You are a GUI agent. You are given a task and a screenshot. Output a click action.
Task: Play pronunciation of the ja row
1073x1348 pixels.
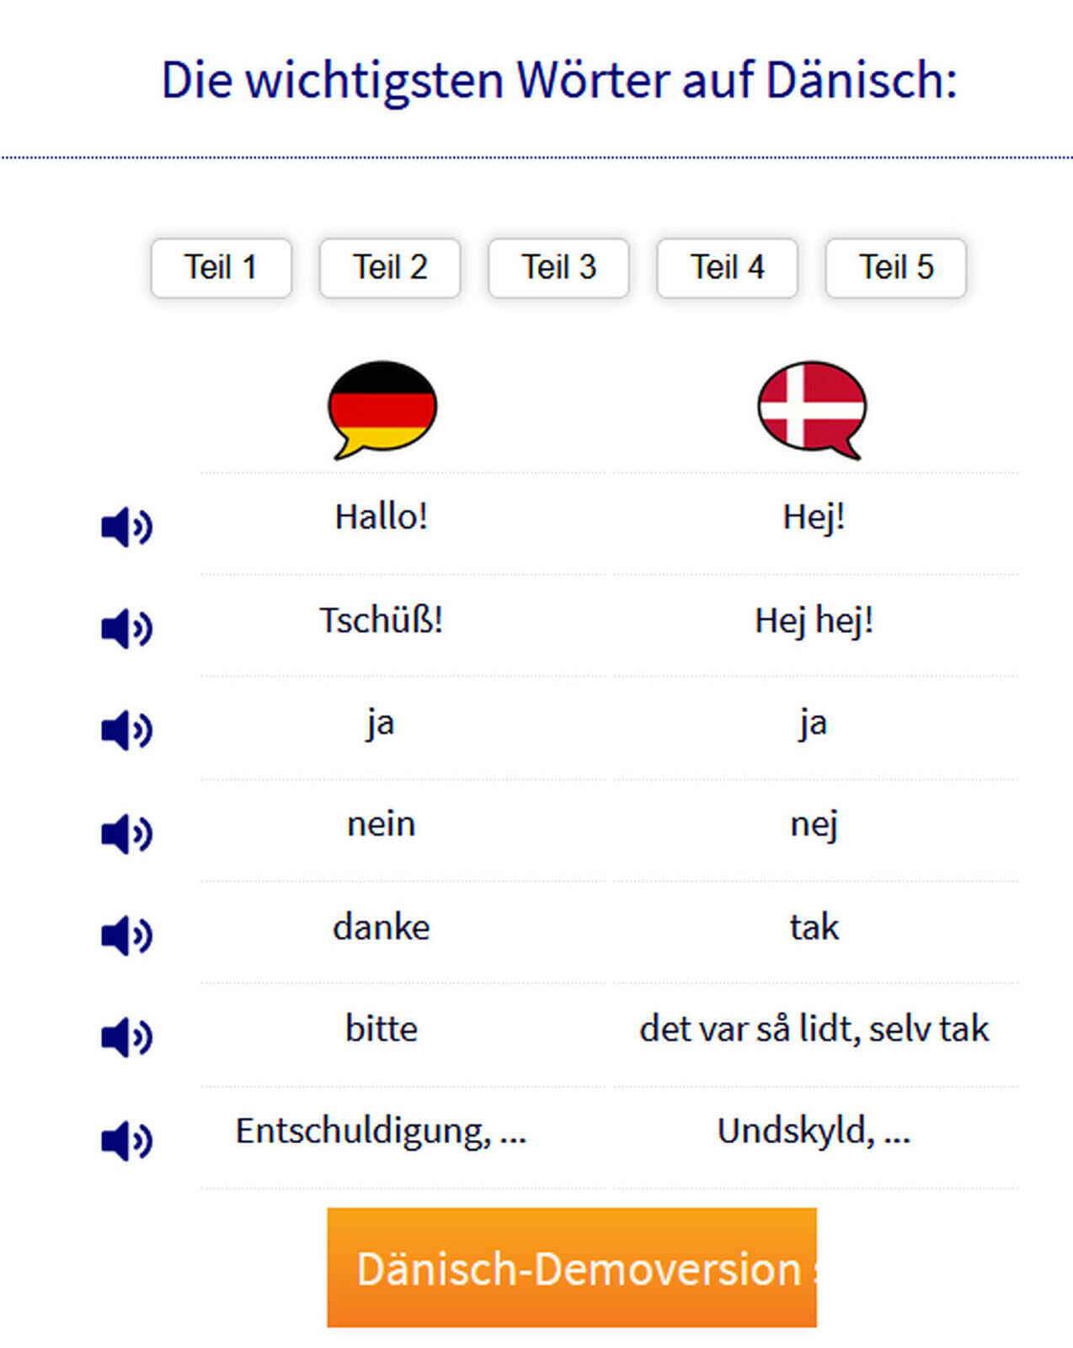pyautogui.click(x=126, y=730)
